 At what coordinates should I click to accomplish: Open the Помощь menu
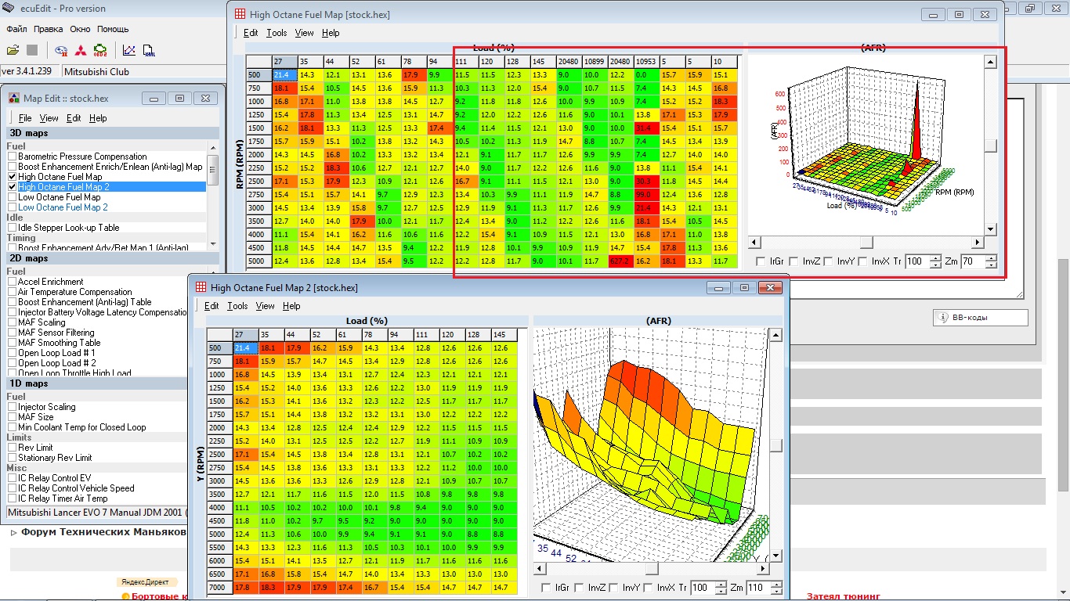[x=113, y=29]
